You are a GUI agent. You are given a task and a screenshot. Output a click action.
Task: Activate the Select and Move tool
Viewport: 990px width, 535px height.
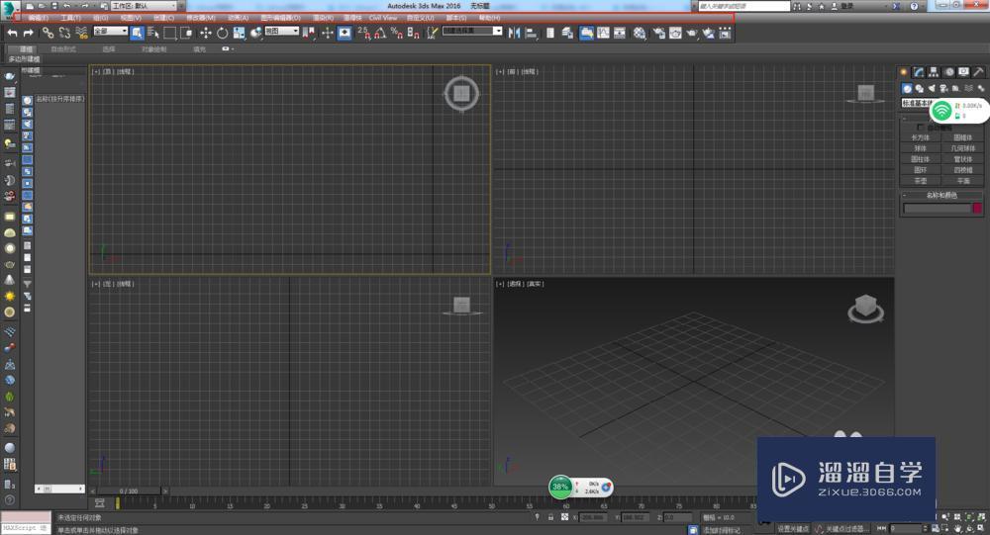[206, 33]
